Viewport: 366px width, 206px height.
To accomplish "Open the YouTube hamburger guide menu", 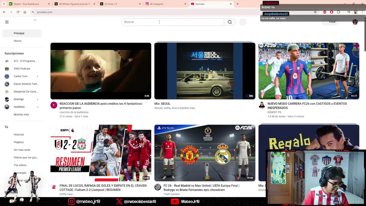I will [x=7, y=22].
